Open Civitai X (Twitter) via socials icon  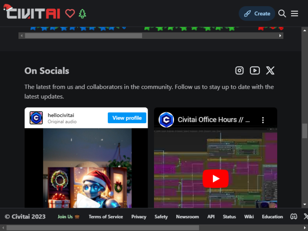[x=270, y=71]
